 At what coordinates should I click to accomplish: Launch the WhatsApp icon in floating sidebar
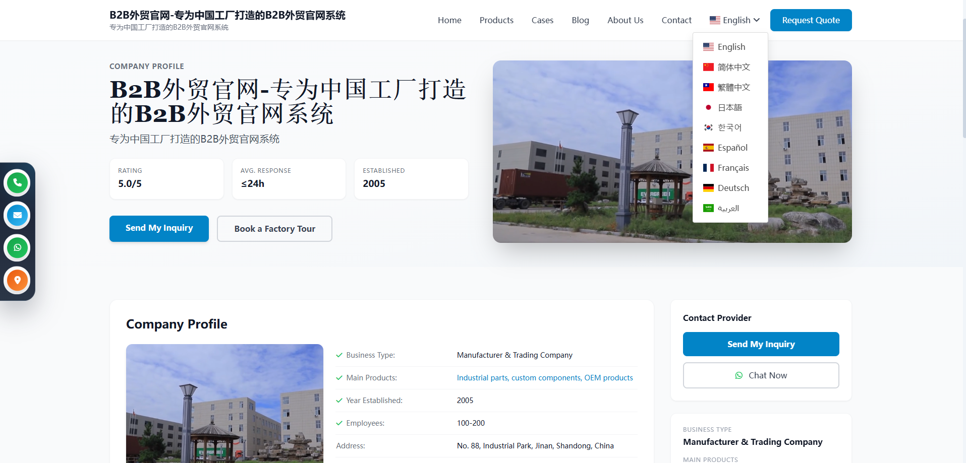17,247
